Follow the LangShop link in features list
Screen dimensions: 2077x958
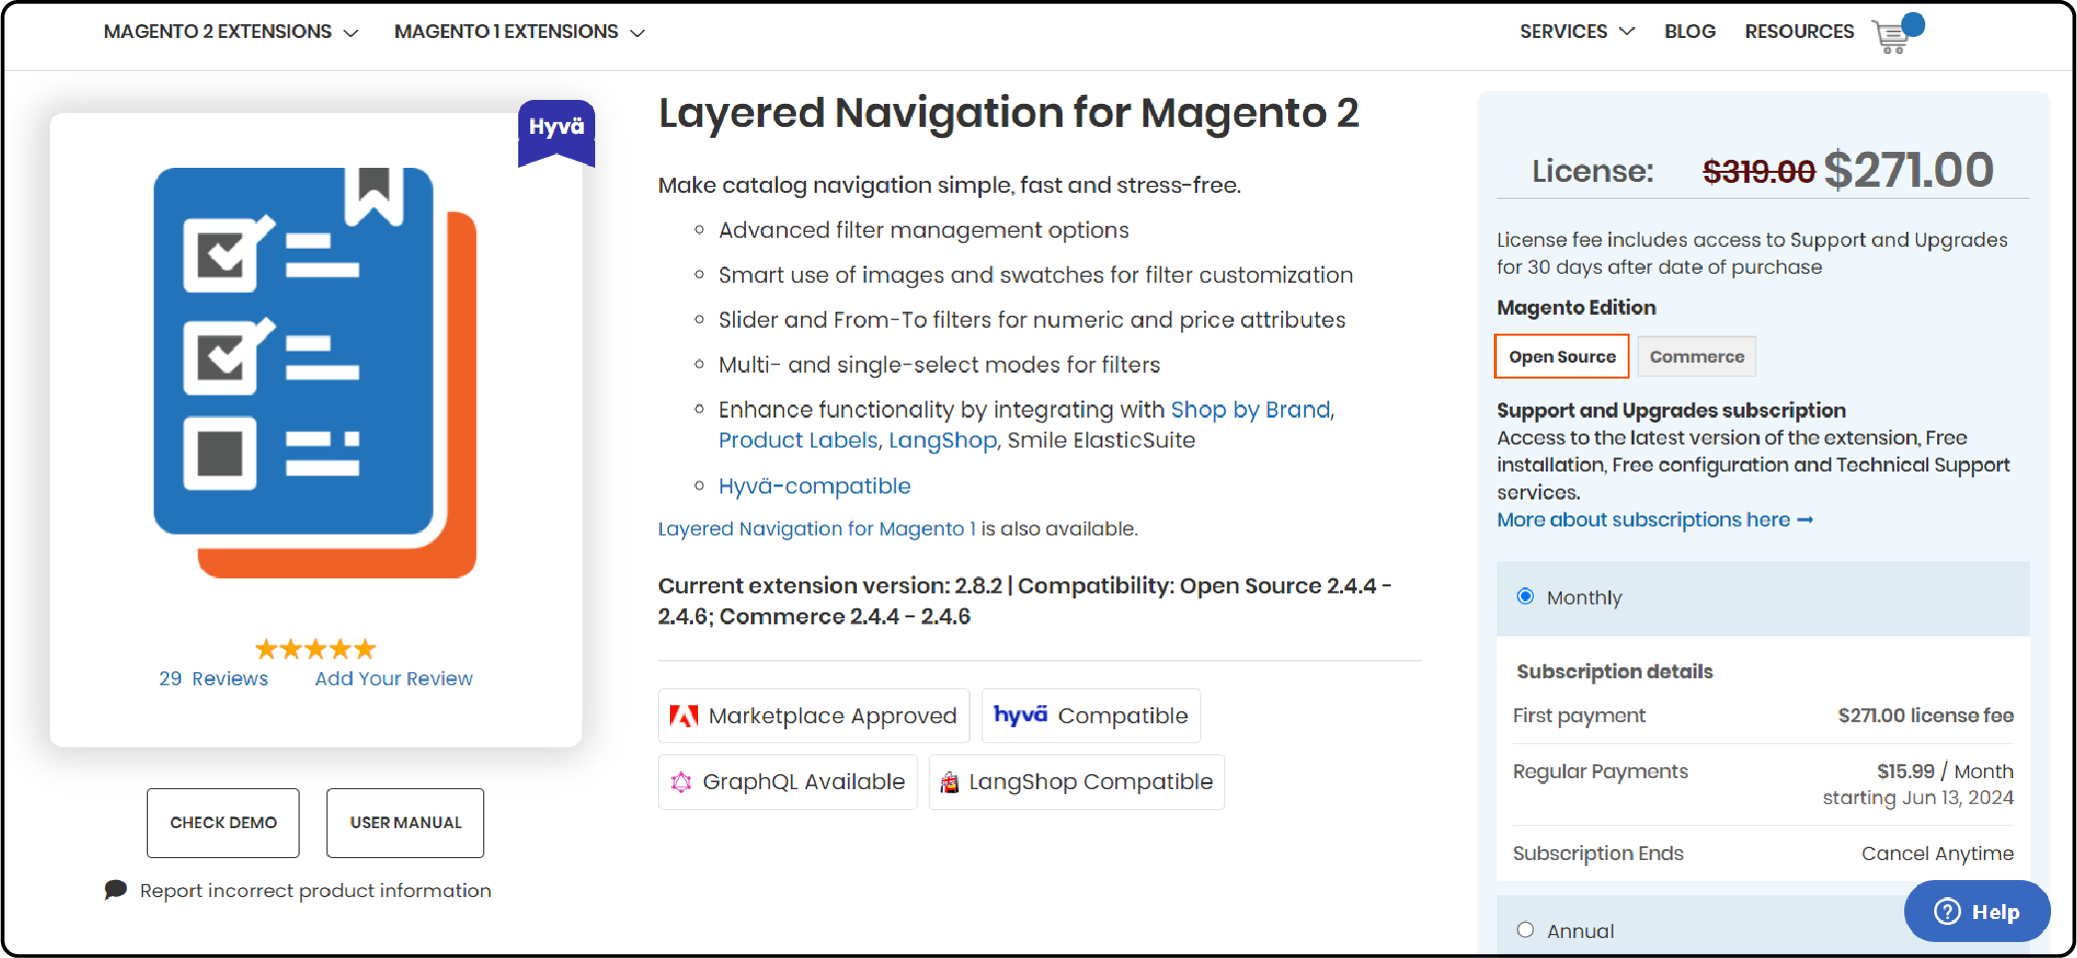click(943, 441)
